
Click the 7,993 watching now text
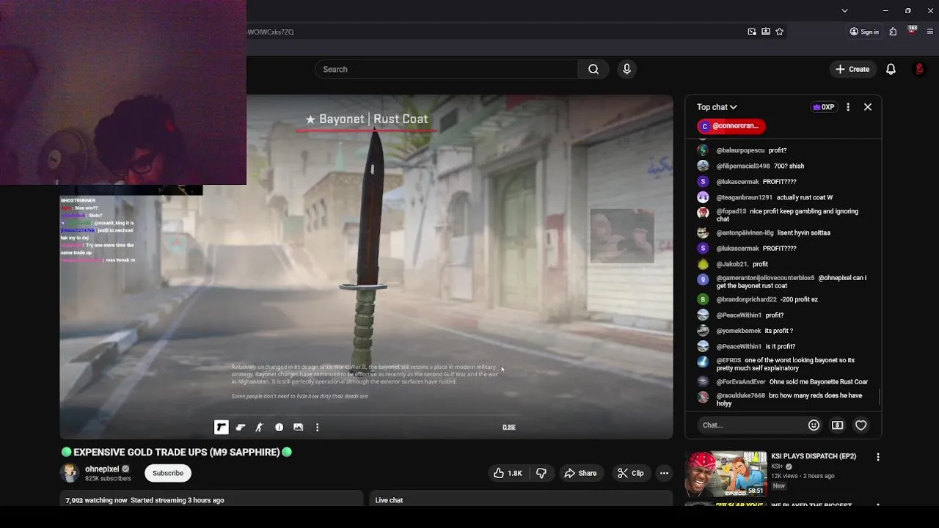[96, 500]
